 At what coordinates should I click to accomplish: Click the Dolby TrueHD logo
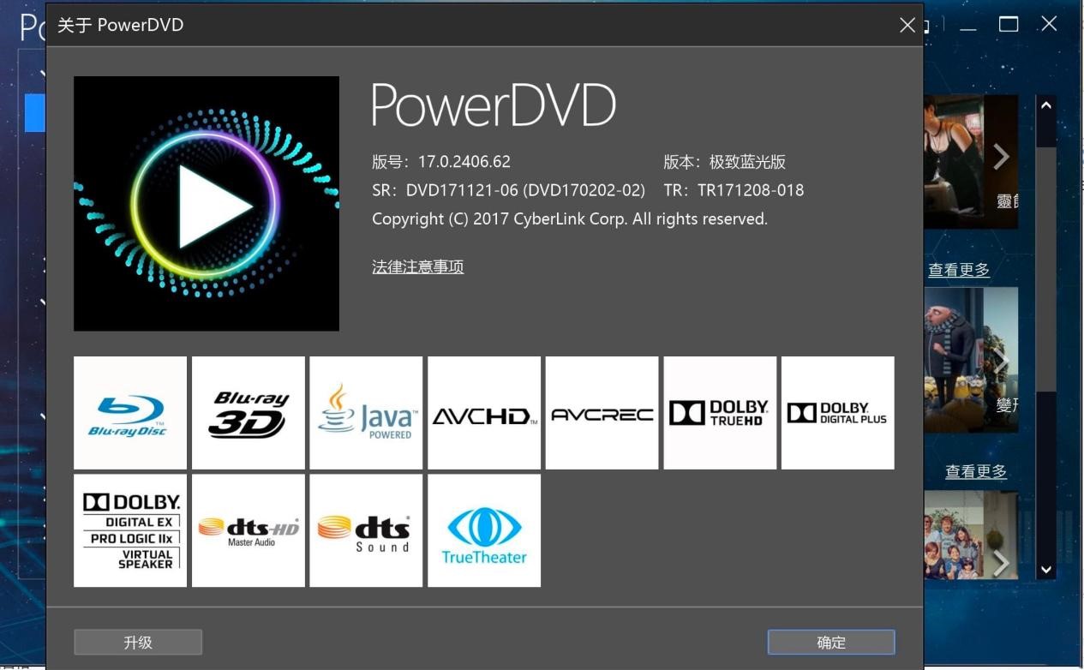pos(719,412)
